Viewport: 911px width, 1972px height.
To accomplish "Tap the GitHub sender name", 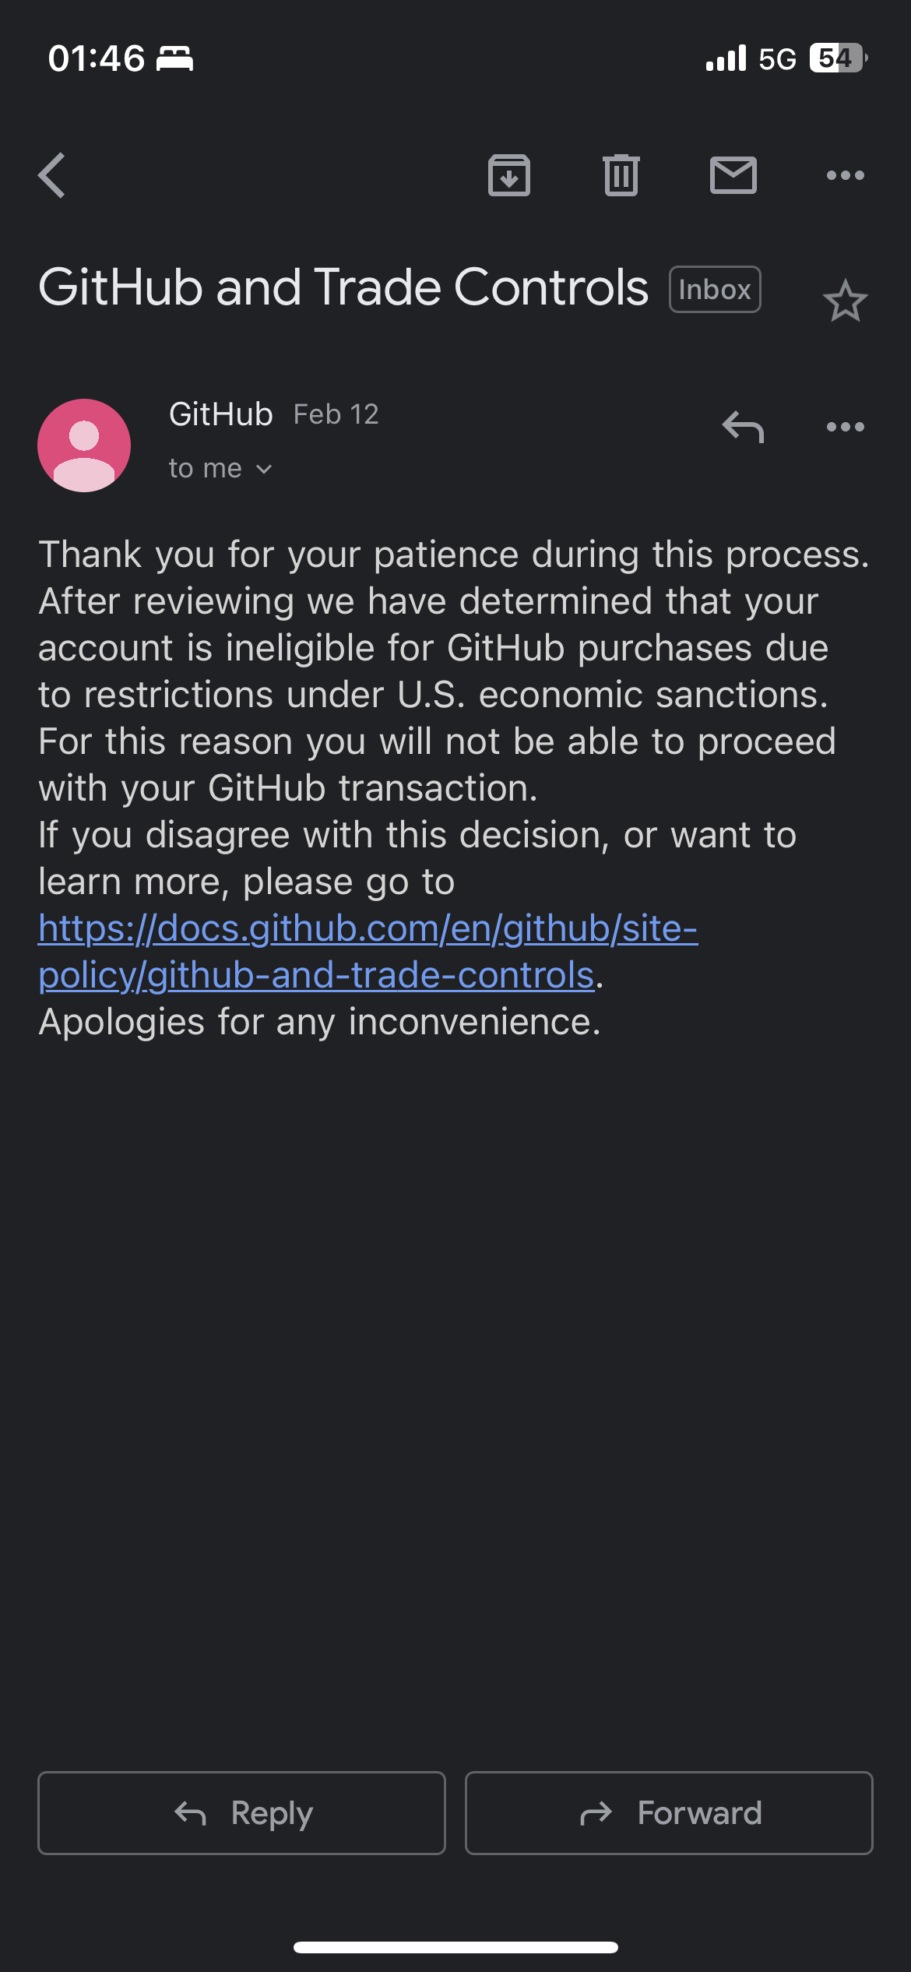I will pyautogui.click(x=220, y=414).
